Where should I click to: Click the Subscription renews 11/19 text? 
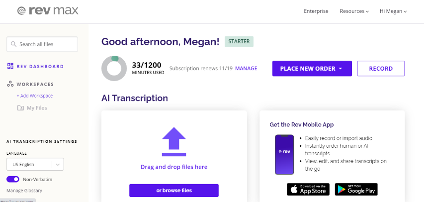(201, 69)
